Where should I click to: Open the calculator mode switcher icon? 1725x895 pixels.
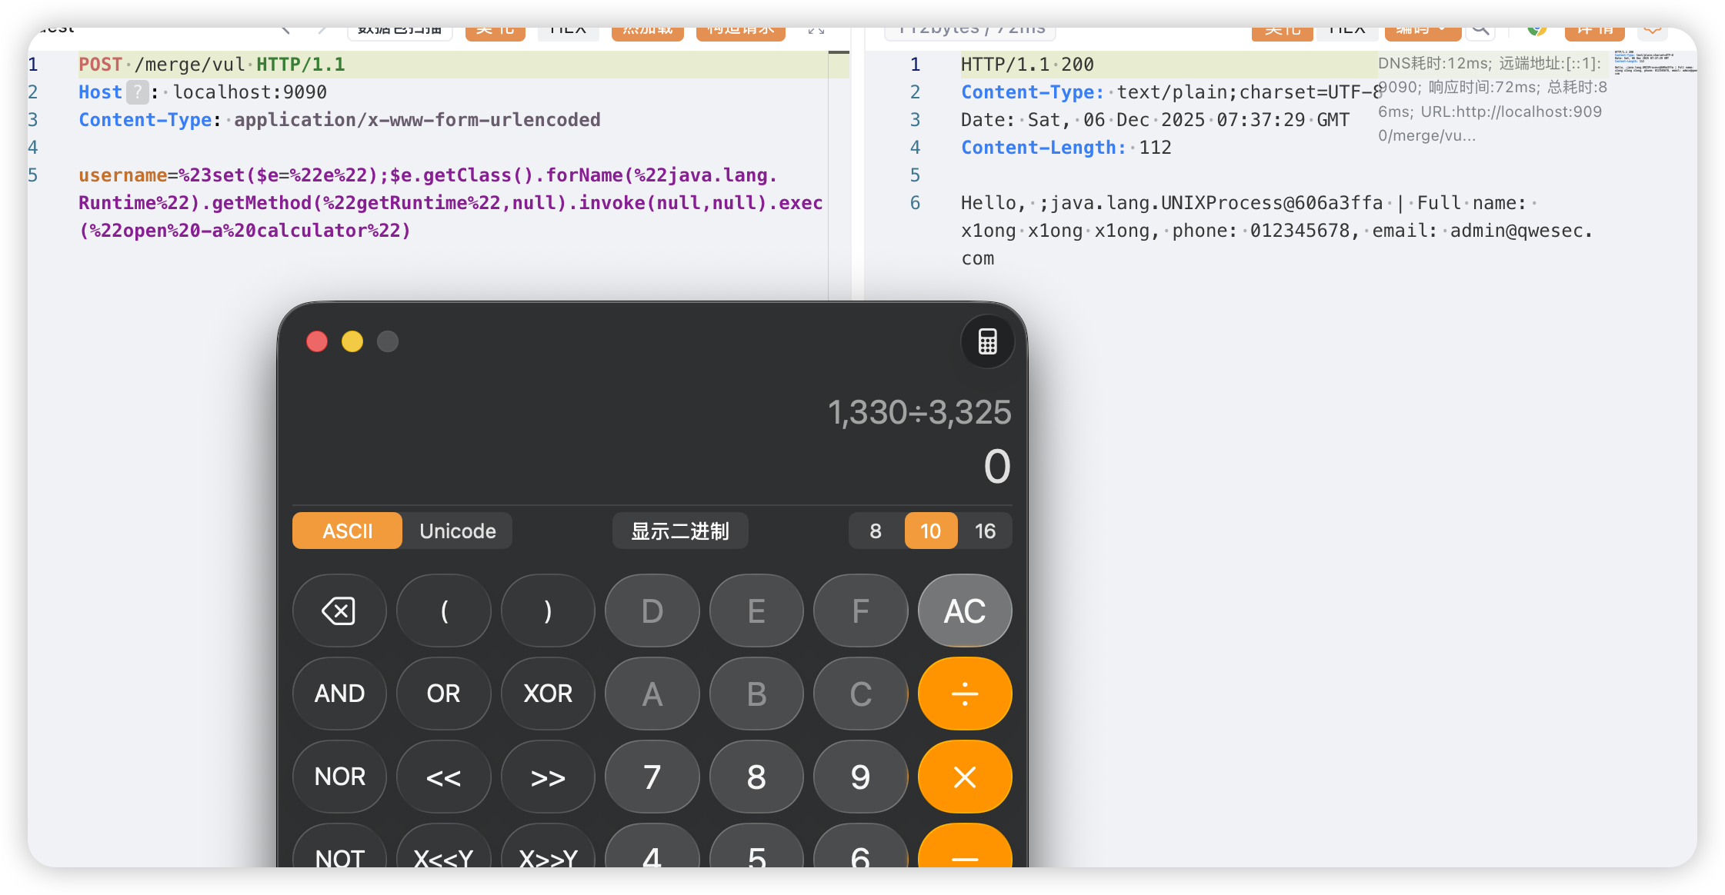click(x=987, y=341)
